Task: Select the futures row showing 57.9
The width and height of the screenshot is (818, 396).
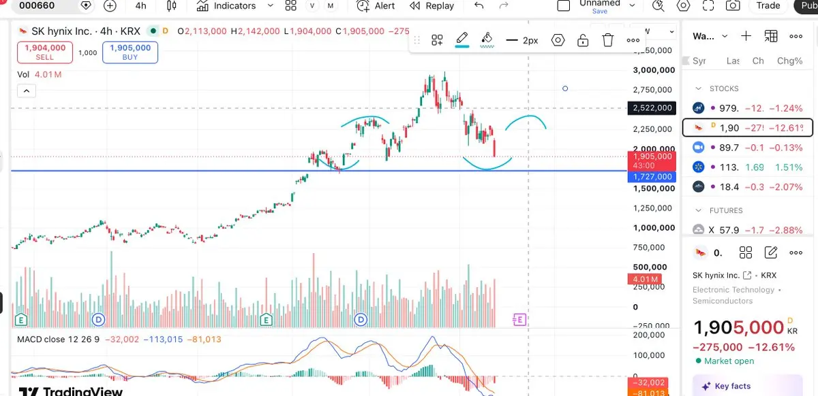Action: (748, 230)
